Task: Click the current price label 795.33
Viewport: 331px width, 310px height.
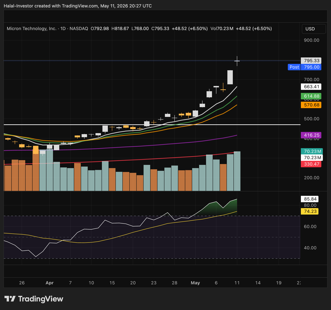Action: point(312,61)
